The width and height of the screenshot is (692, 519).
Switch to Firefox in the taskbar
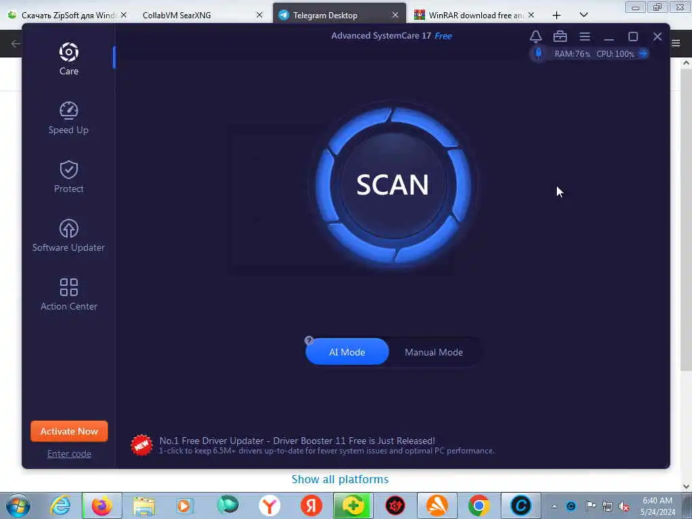coord(102,505)
